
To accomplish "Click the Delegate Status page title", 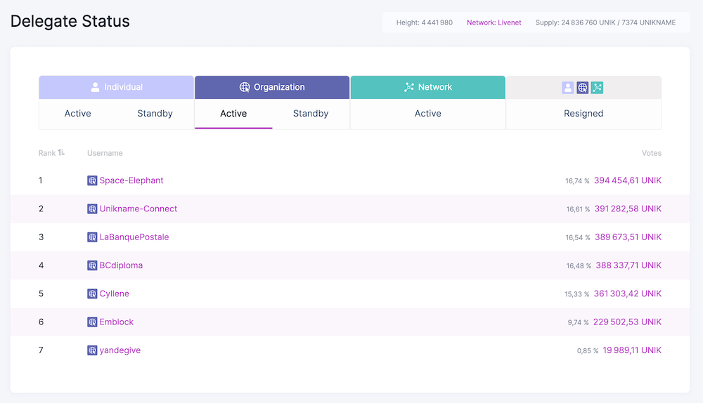I will (70, 22).
